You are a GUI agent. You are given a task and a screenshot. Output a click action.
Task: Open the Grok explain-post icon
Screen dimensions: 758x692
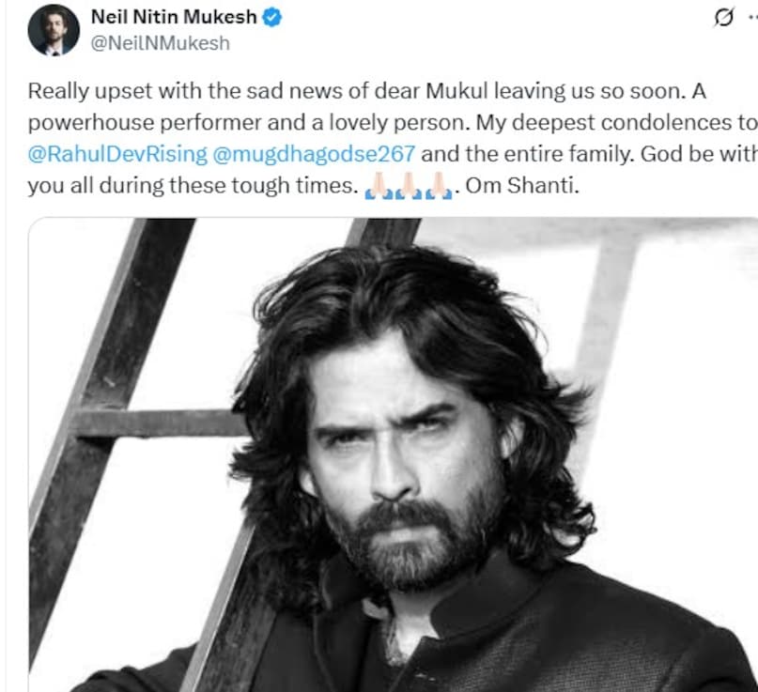[723, 18]
